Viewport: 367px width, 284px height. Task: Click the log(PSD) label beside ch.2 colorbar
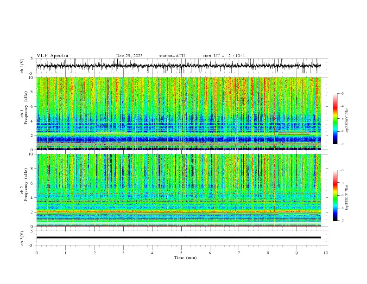347,198
